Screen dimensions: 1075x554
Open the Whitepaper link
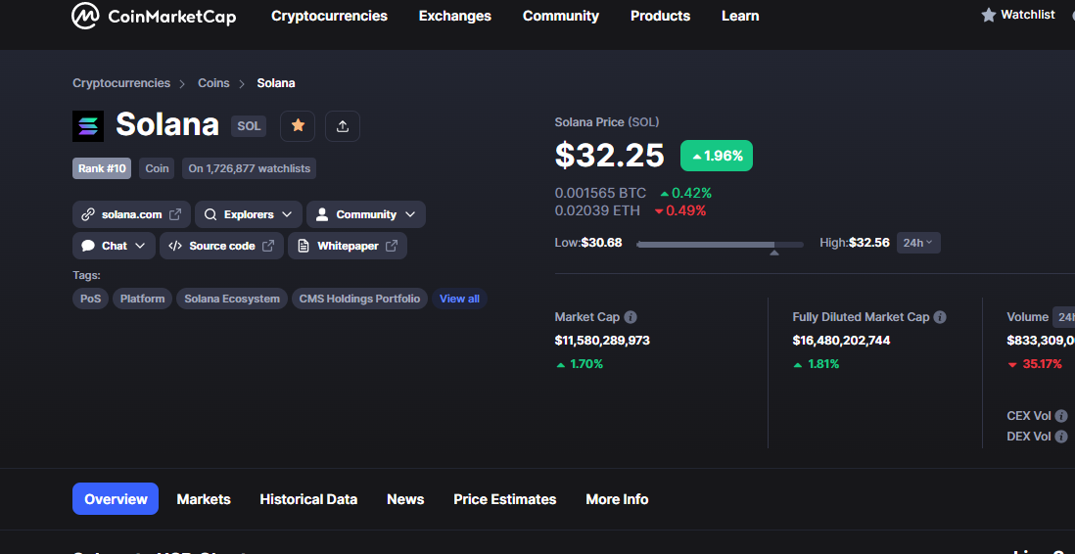click(348, 246)
